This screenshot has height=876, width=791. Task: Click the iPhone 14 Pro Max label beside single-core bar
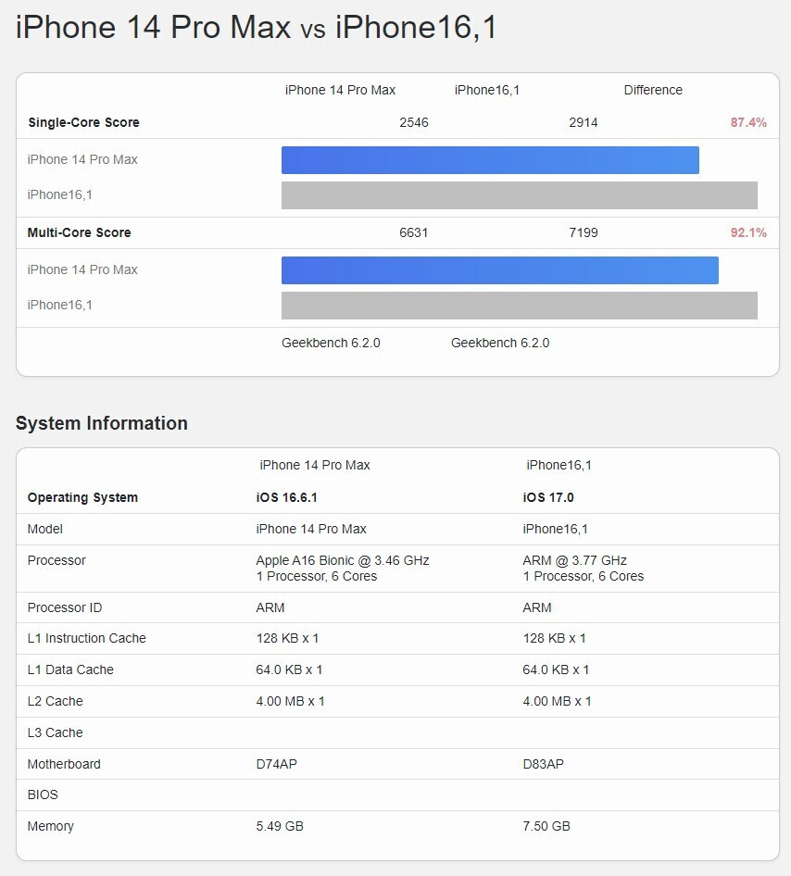click(82, 159)
